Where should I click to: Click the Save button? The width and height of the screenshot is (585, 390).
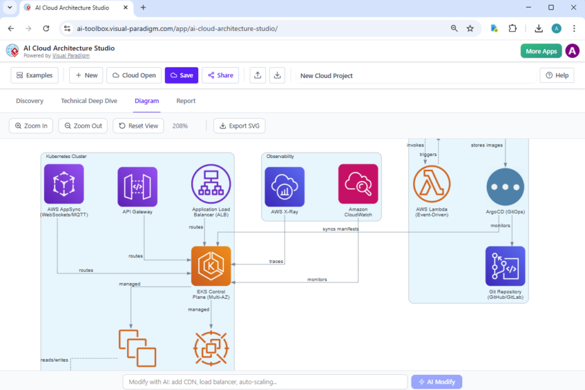tap(181, 75)
